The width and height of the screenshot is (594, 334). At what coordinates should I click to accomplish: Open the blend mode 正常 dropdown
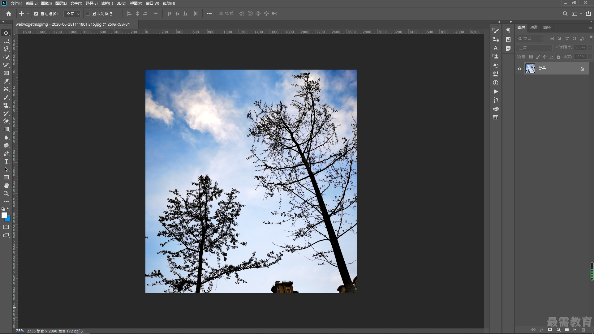pos(534,48)
